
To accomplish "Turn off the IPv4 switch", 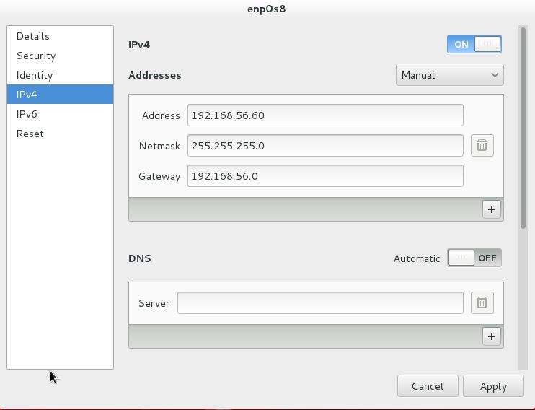I will point(474,44).
